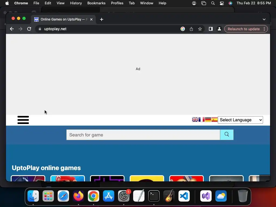Go forward in browser history

pos(20,29)
